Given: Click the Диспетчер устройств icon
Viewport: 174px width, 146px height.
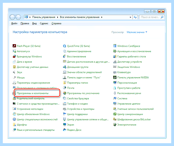Looking at the screenshot, I should click(115, 62).
